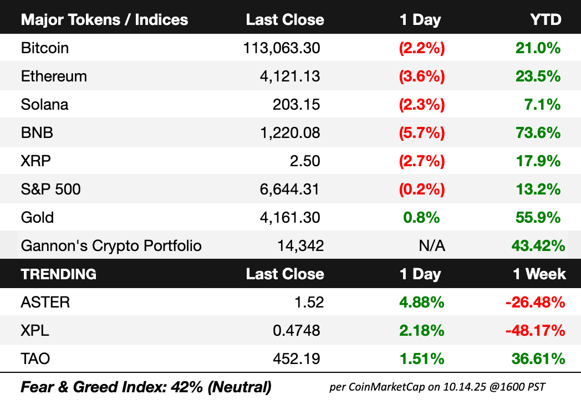Click XRP's 1 Day change (2.7%)
Image resolution: width=581 pixels, height=410 pixels.
(x=421, y=161)
